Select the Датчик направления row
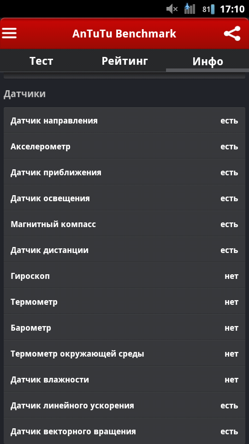249x444 pixels. [x=125, y=121]
